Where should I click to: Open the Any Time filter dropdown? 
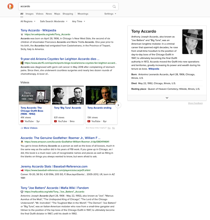(x=79, y=21)
